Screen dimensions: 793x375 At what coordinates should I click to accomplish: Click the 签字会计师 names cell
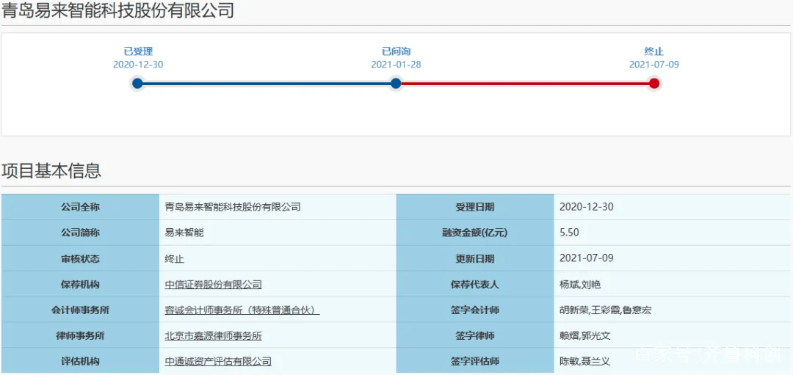(605, 310)
